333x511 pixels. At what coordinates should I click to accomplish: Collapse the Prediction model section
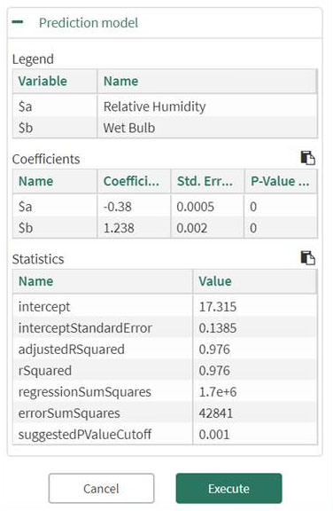tap(18, 22)
